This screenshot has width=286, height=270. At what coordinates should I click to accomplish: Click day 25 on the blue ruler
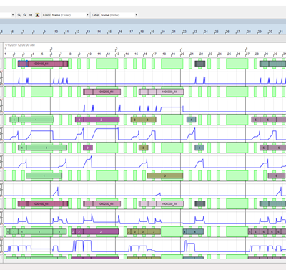click(x=217, y=32)
